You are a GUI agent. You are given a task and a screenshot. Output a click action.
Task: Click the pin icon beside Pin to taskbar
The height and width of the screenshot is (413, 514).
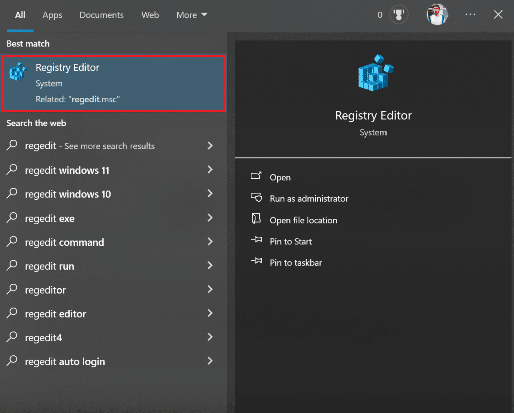coord(256,262)
